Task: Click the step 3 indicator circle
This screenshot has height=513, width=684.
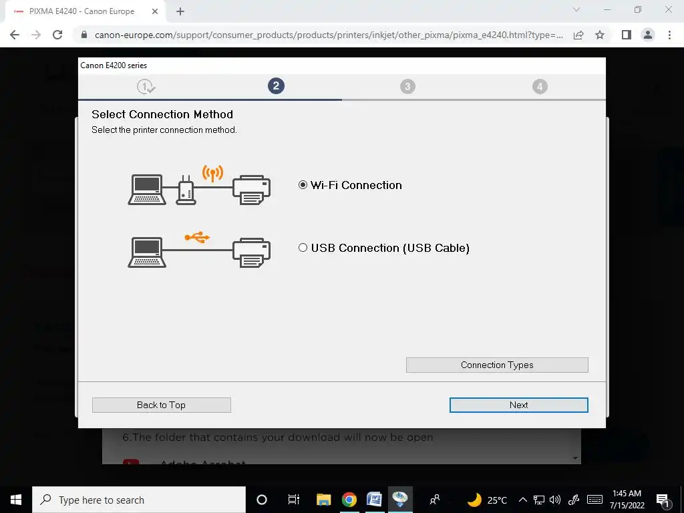Action: [407, 86]
